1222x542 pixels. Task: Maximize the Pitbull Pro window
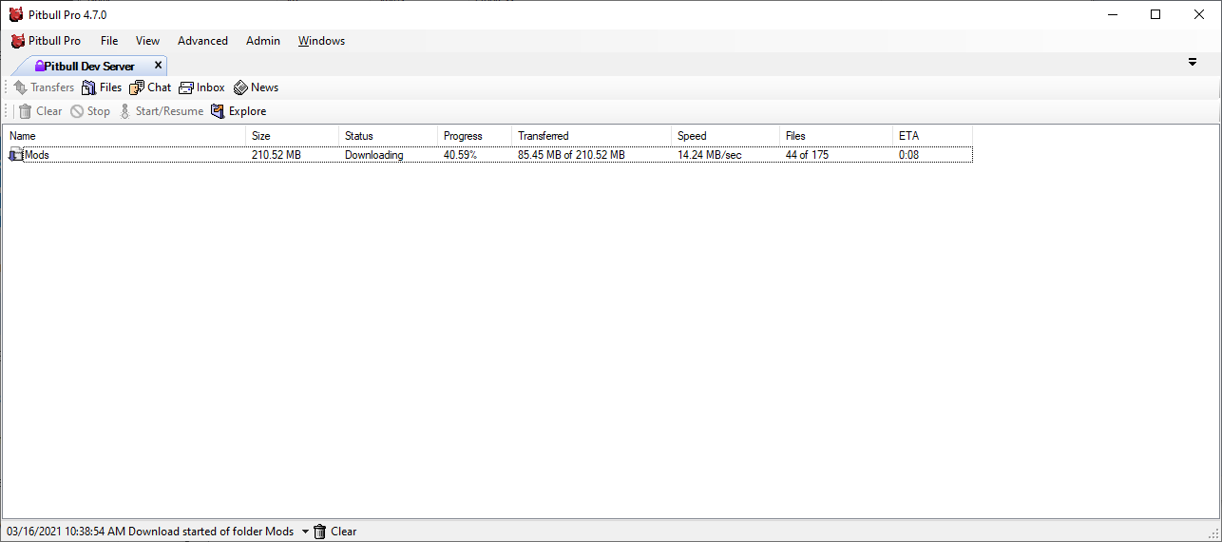coord(1155,14)
